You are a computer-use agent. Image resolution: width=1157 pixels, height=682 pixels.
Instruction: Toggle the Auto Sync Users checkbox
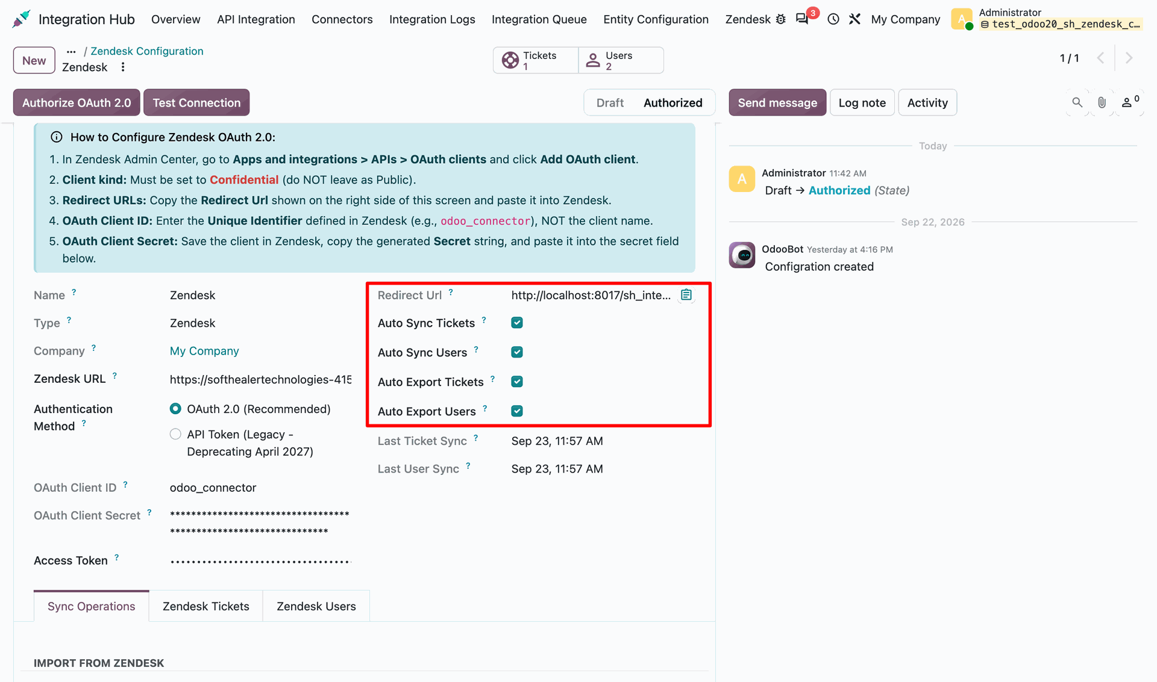coord(517,352)
